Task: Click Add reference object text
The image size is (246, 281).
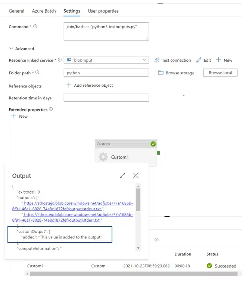Action: pos(93,86)
